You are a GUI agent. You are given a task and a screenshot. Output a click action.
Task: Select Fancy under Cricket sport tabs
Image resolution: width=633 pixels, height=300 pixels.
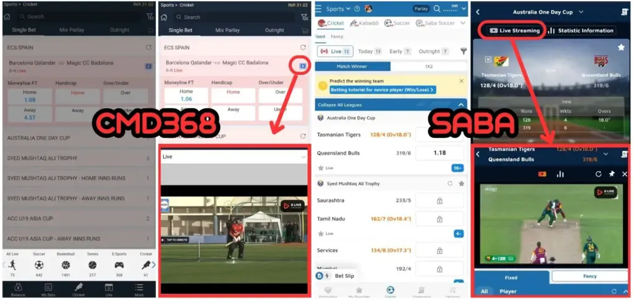337,36
